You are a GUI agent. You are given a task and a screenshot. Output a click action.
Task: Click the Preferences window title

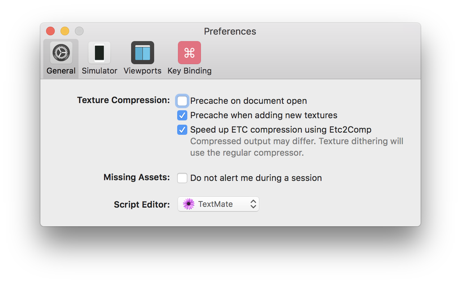tap(230, 31)
